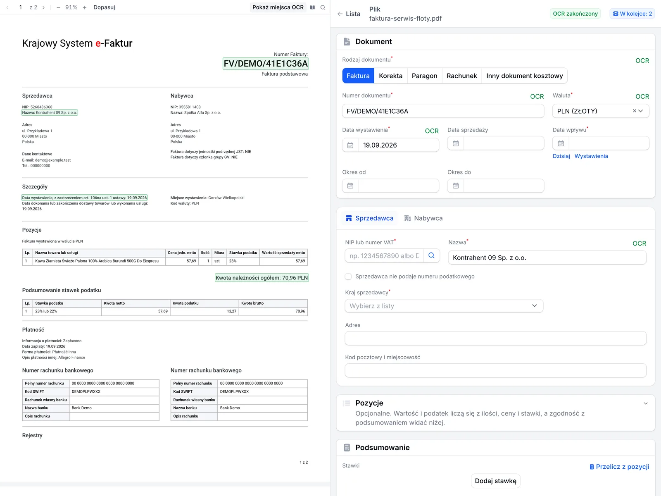Click calendar icon for Data wpływu

[x=561, y=143]
